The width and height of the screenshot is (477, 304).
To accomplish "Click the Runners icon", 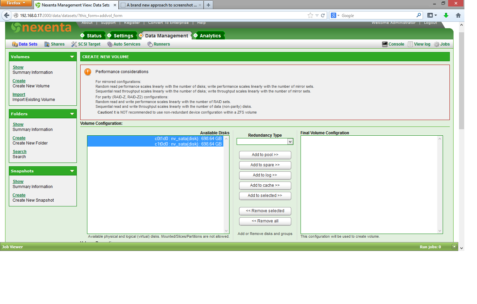I will 150,44.
